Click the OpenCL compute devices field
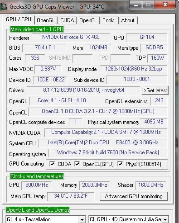The height and width of the screenshot is (223, 179). click(x=75, y=122)
